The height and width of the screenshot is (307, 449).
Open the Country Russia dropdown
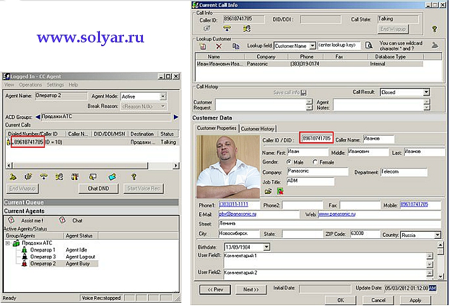(437, 235)
